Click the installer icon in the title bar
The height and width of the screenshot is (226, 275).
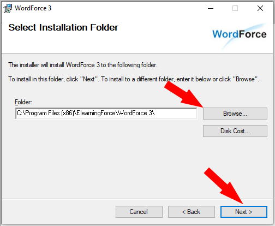(8, 8)
